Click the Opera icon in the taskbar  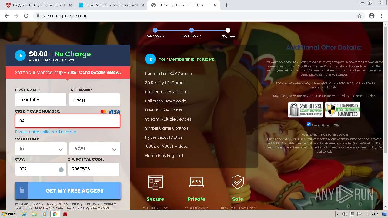pyautogui.click(x=65, y=214)
